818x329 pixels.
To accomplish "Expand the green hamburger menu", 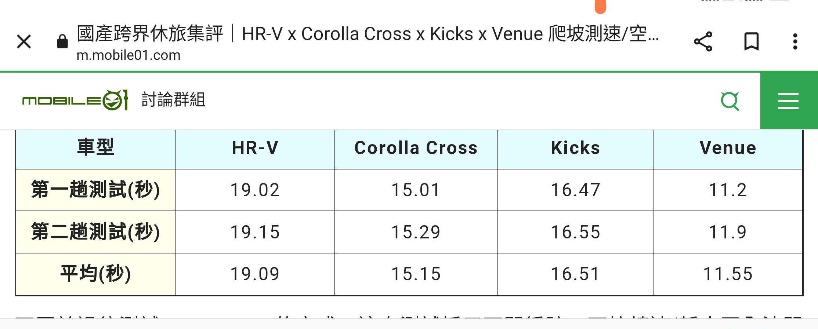I will [788, 101].
